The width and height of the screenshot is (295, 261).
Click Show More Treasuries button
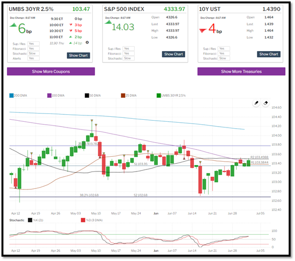click(241, 72)
